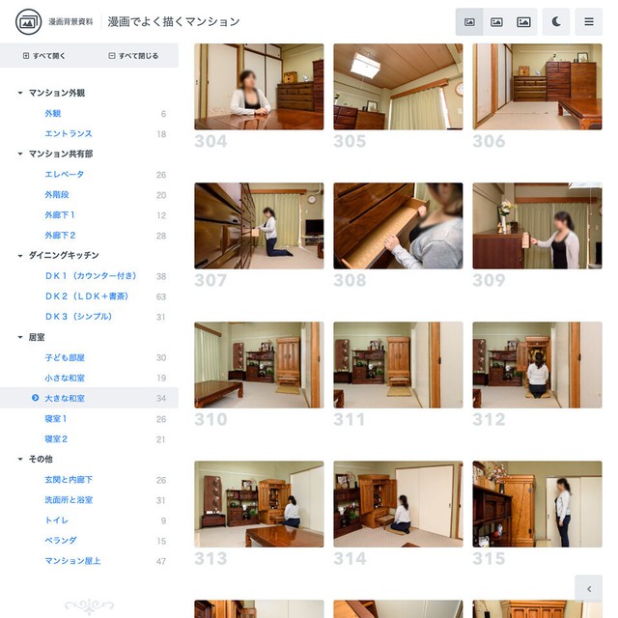
Task: Open the 洗面所と浴室 category
Action: point(69,500)
